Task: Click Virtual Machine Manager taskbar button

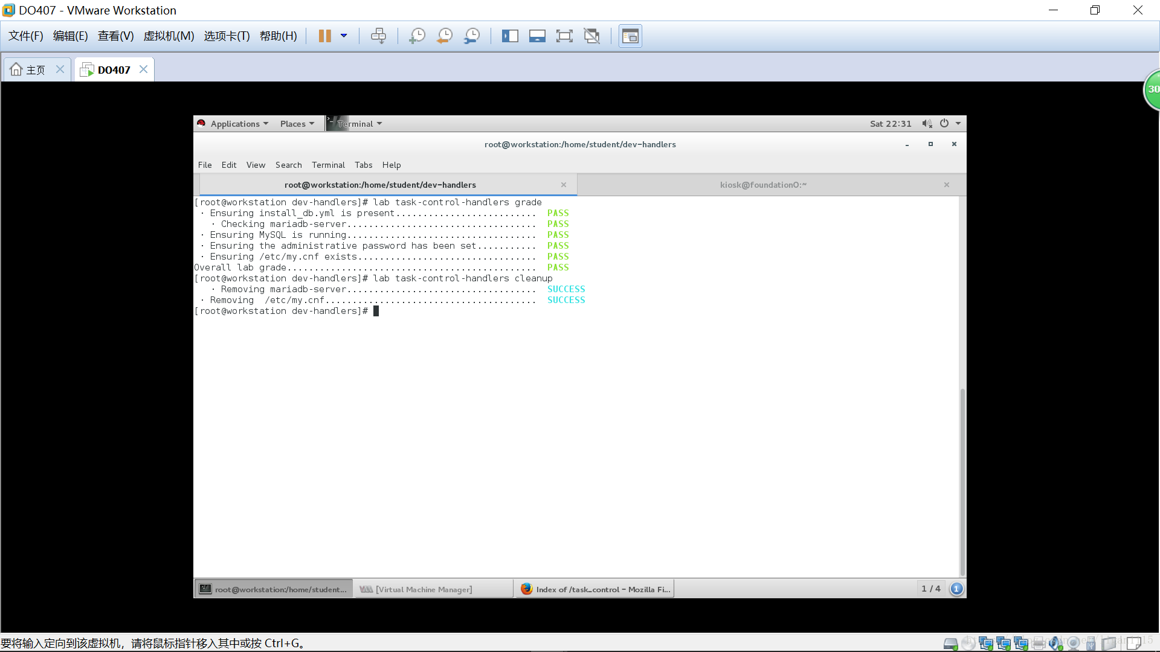Action: pos(423,589)
